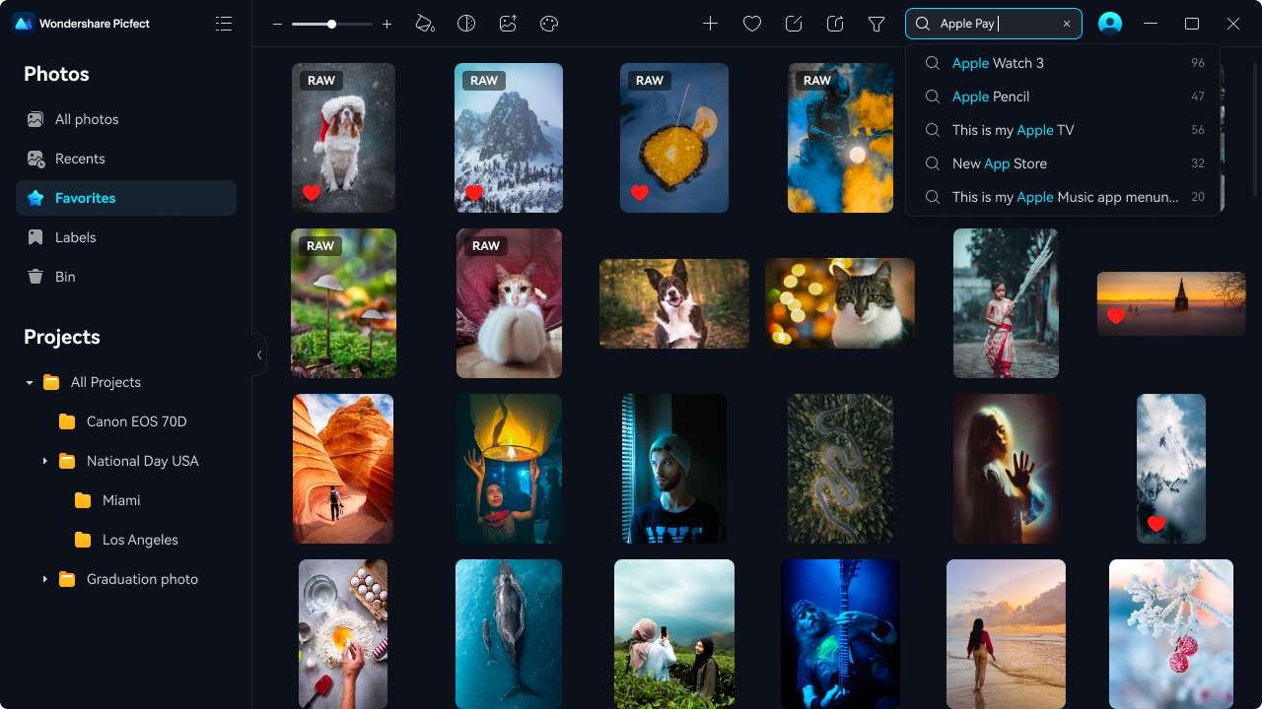Choose the New App Store suggestion
The image size is (1262, 709).
click(x=1000, y=163)
